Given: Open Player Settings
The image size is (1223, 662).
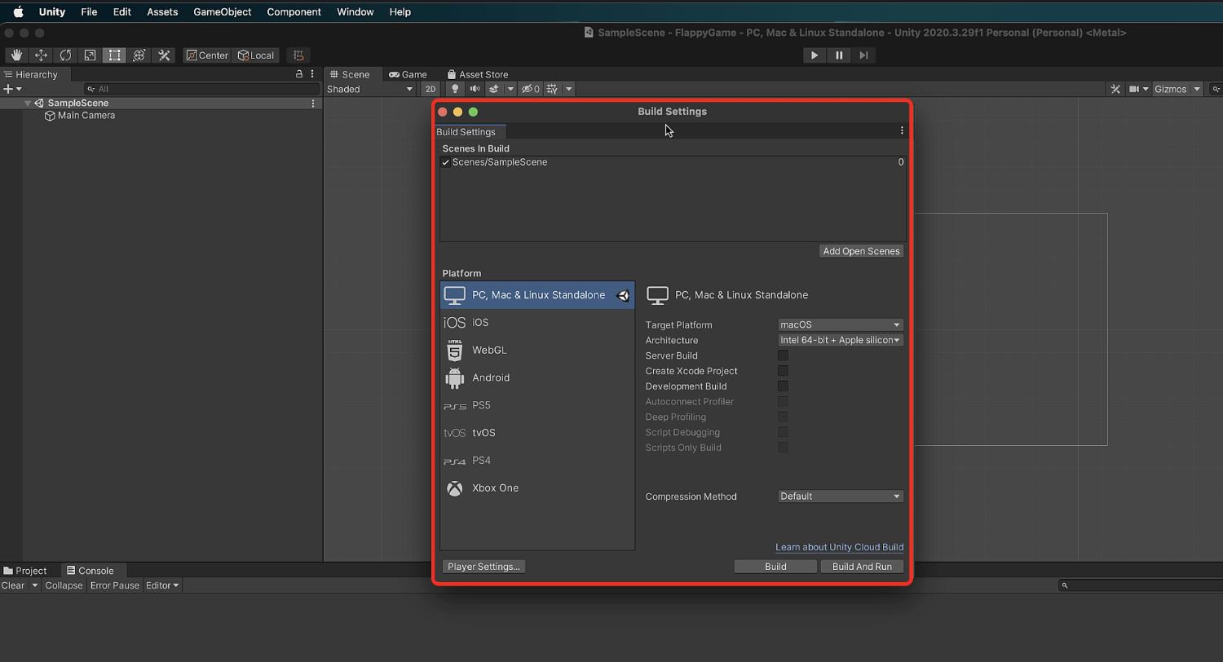Looking at the screenshot, I should [483, 567].
